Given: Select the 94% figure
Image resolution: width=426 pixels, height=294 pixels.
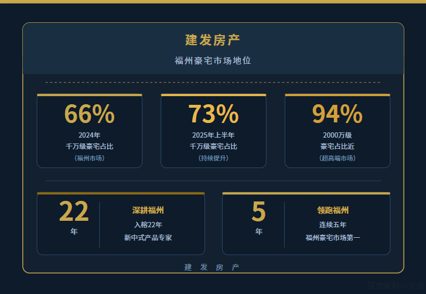Looking at the screenshot, I should tap(338, 114).
